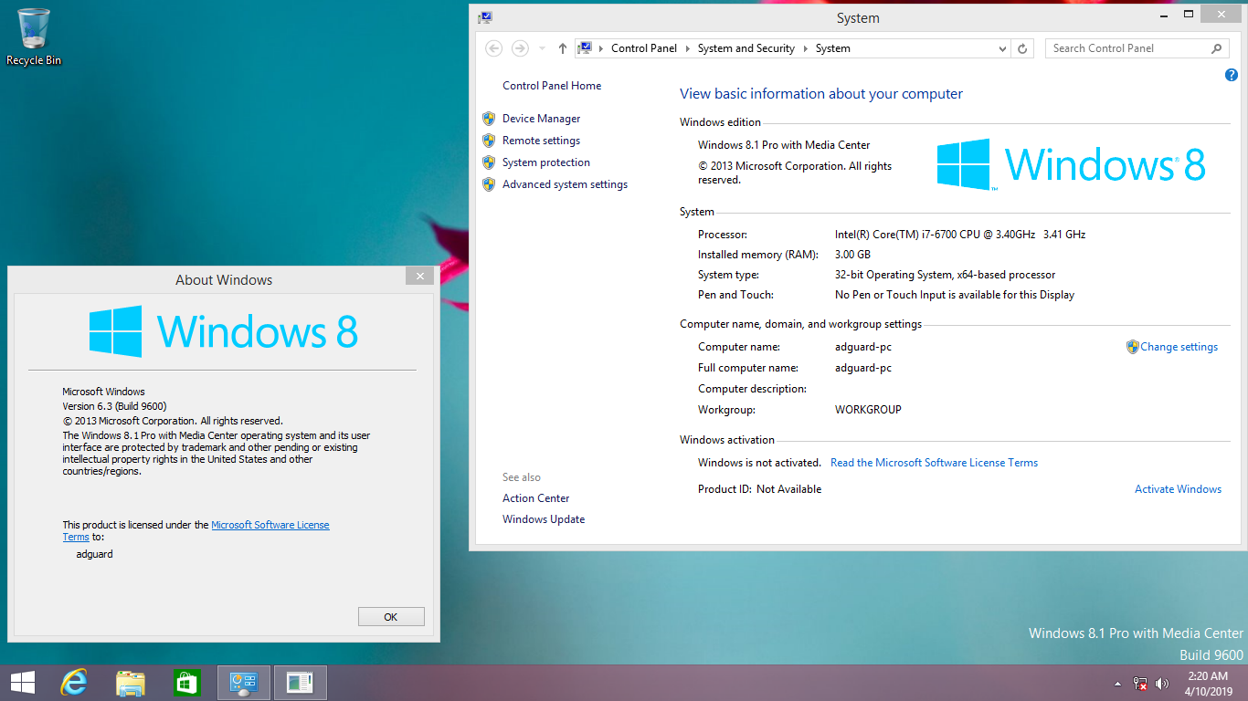This screenshot has height=701, width=1248.
Task: Click the Back arrow in System window
Action: (x=493, y=48)
